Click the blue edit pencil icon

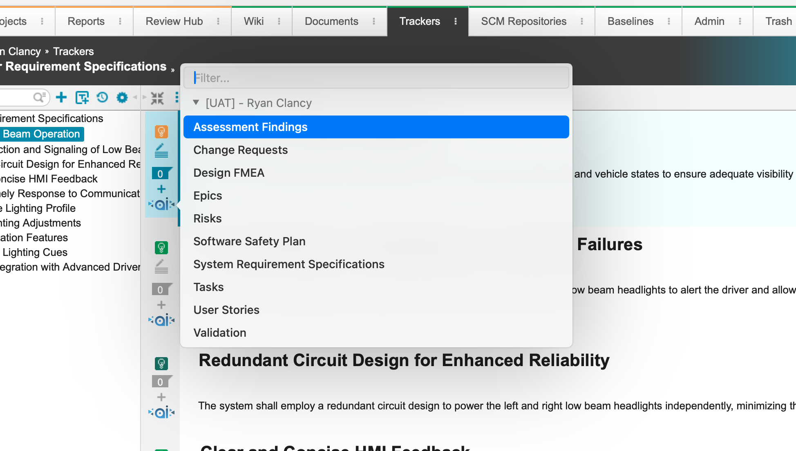tap(161, 151)
